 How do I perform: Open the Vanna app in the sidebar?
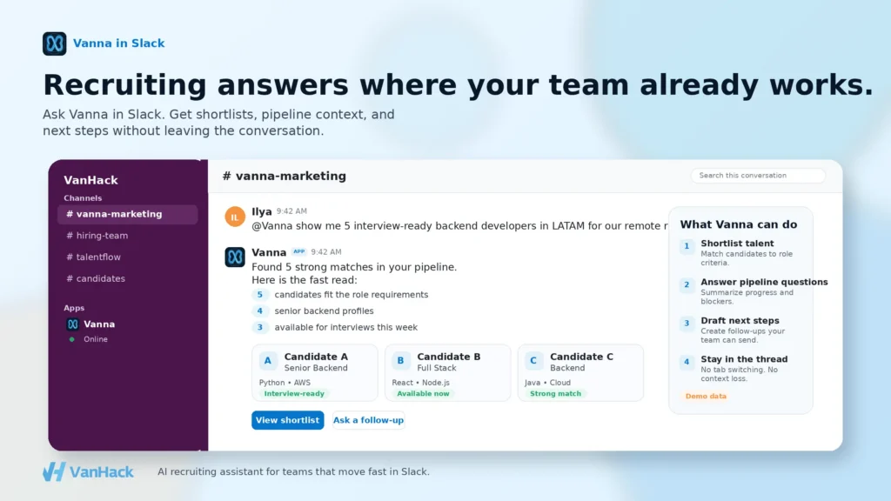coord(99,324)
